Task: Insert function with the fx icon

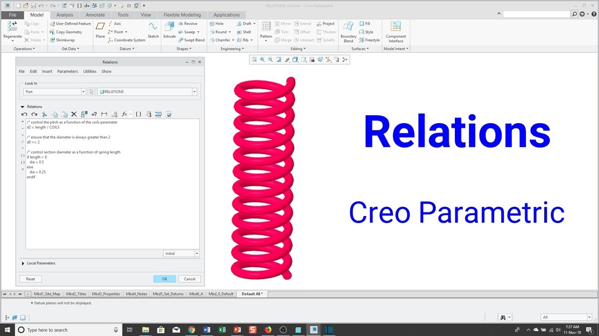Action: tap(124, 114)
